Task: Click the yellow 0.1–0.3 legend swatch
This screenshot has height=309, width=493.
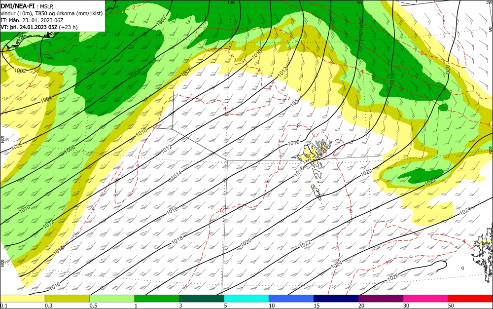Action: pyautogui.click(x=22, y=298)
